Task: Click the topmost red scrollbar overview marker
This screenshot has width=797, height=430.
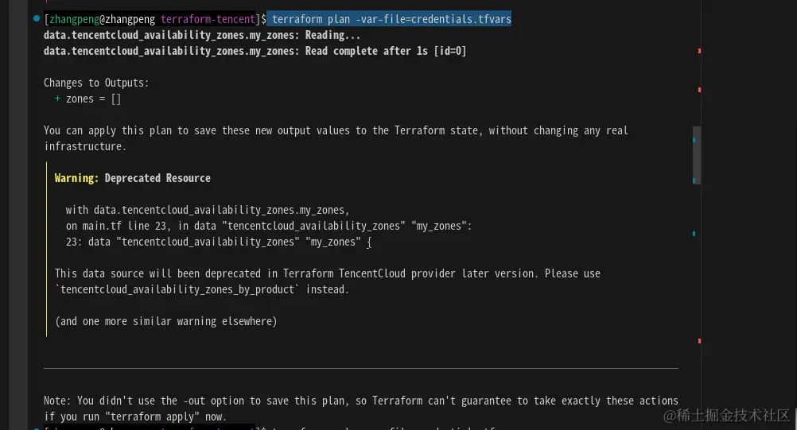Action: click(699, 51)
